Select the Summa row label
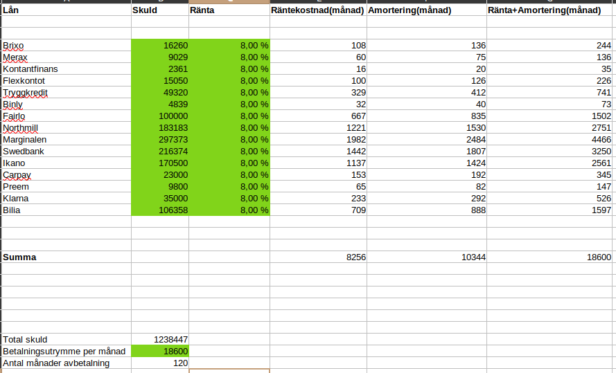Viewport: 616px width, 373px height. [x=66, y=257]
